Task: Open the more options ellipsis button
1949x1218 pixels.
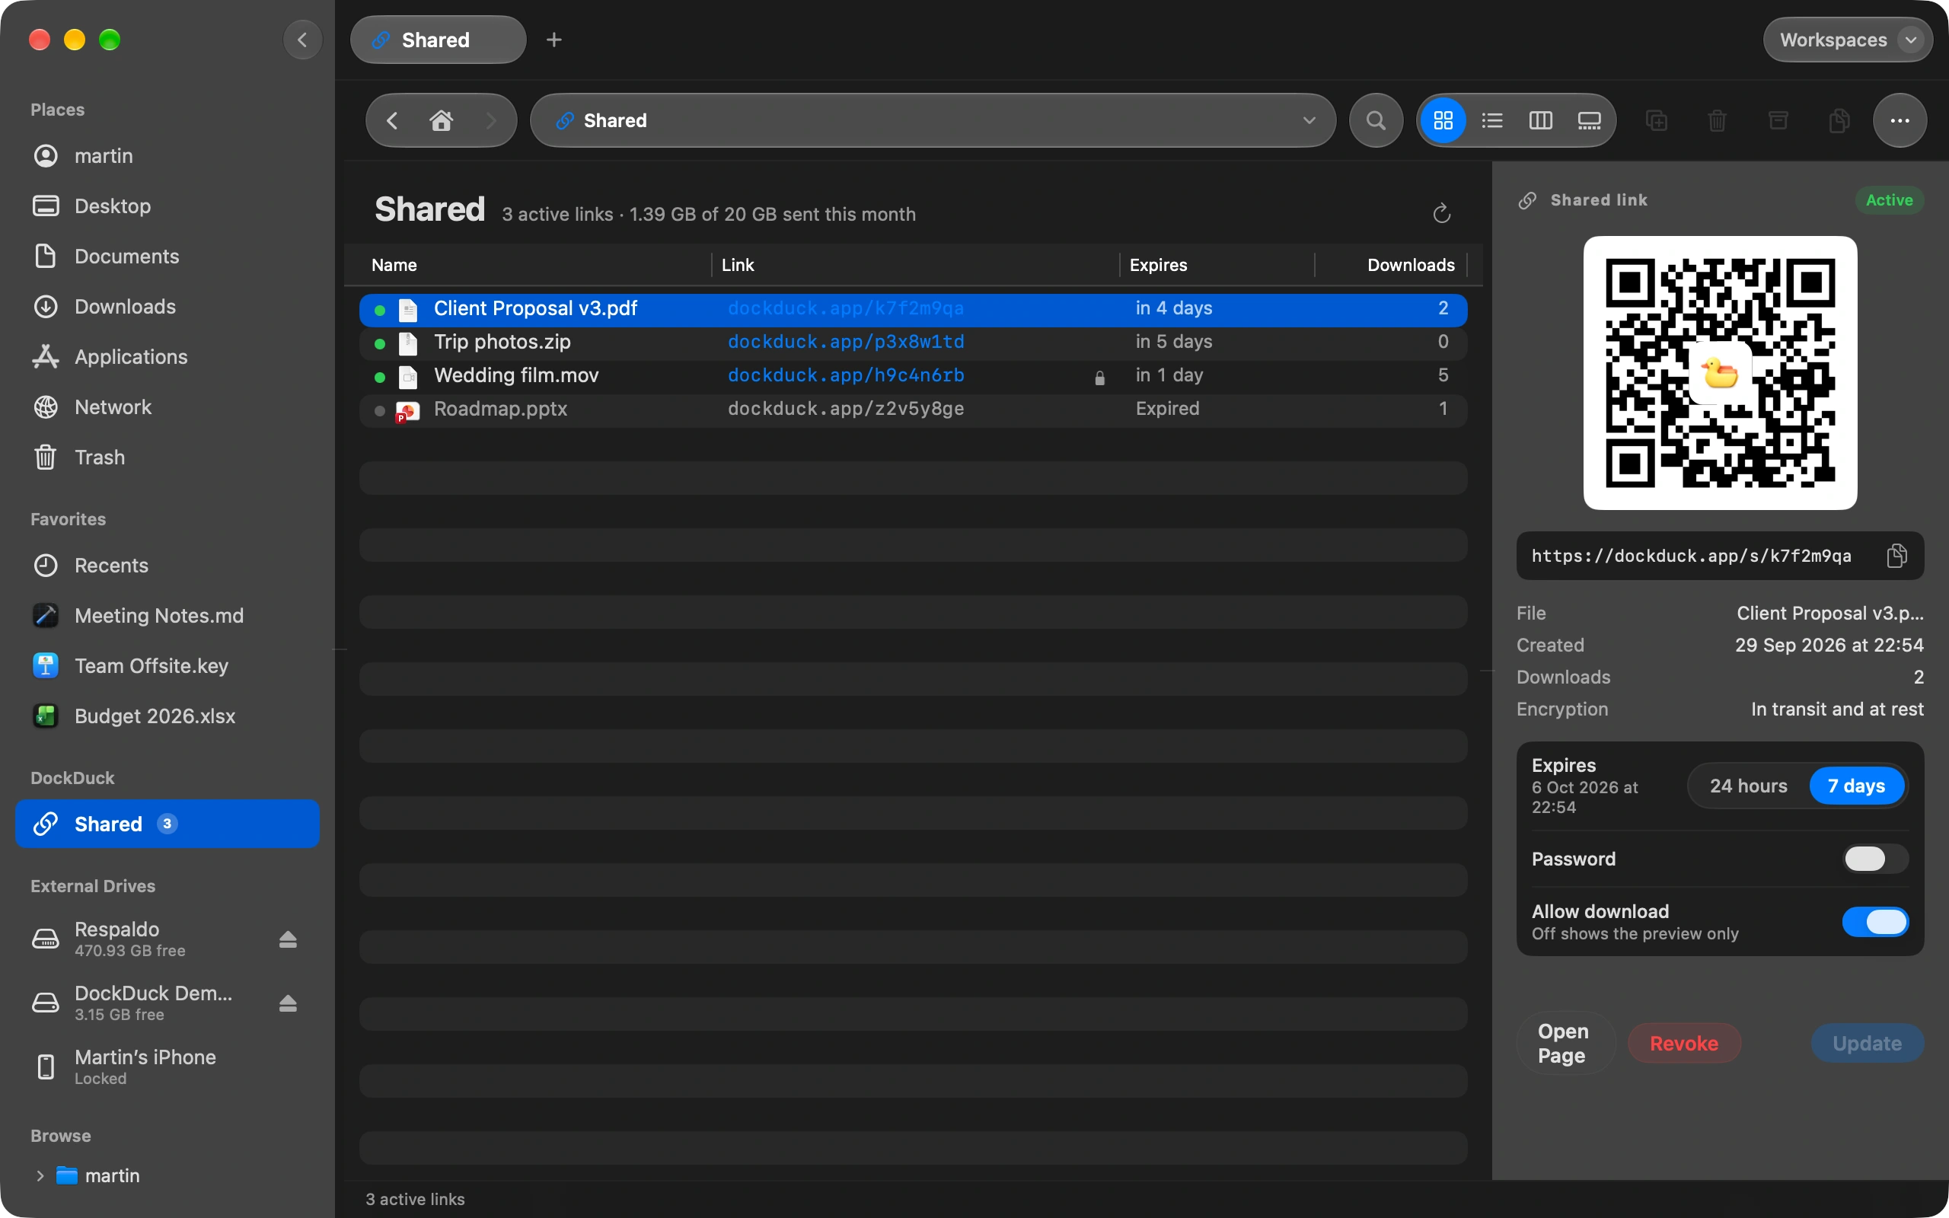Action: pos(1900,120)
